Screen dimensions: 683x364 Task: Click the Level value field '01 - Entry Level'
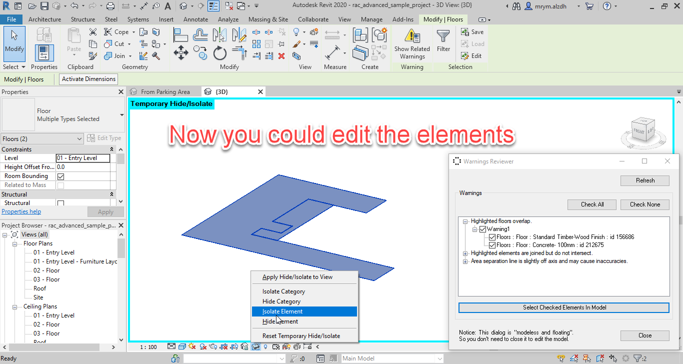(83, 158)
